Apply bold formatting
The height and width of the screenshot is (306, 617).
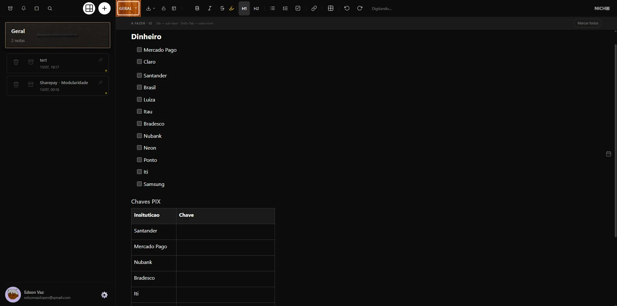[x=197, y=8]
